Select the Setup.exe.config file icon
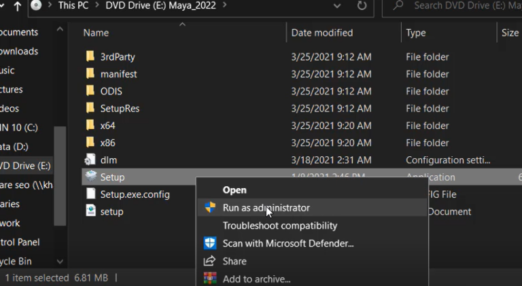Viewport: 522px width, 286px height. coord(90,194)
